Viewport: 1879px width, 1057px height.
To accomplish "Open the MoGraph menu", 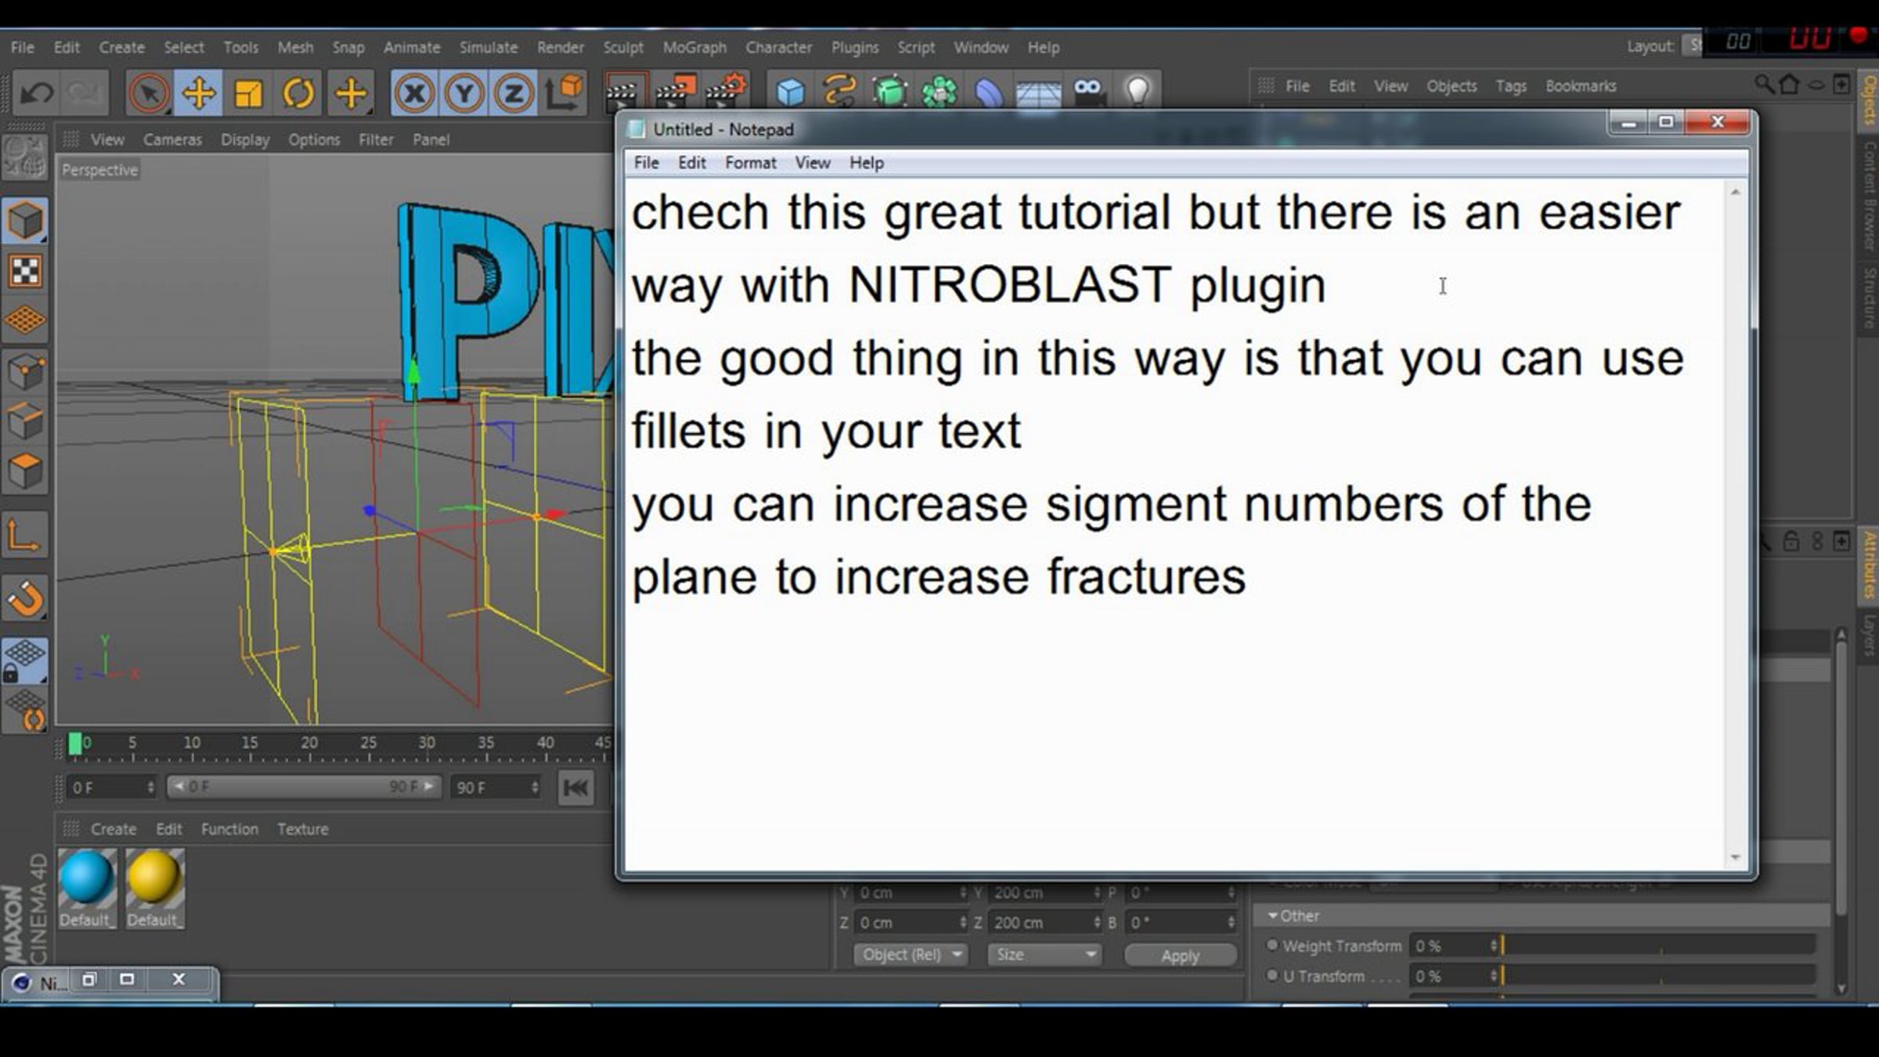I will click(694, 47).
